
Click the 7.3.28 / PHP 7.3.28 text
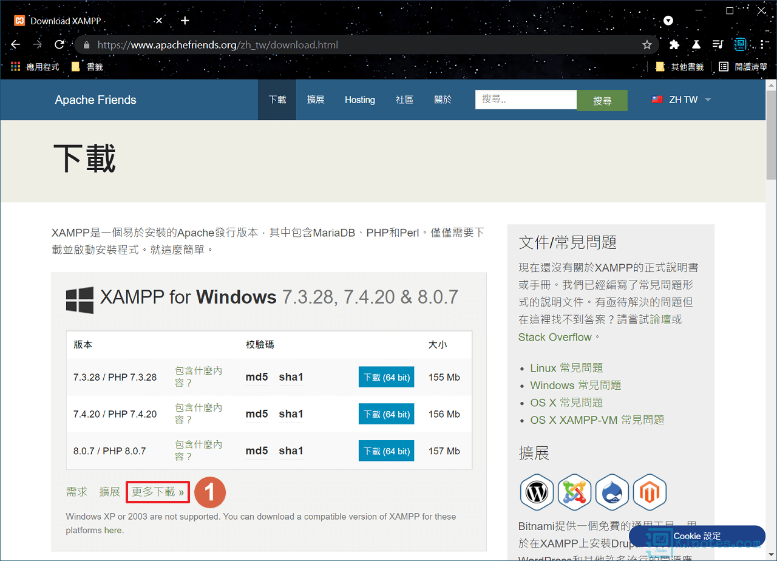(115, 377)
